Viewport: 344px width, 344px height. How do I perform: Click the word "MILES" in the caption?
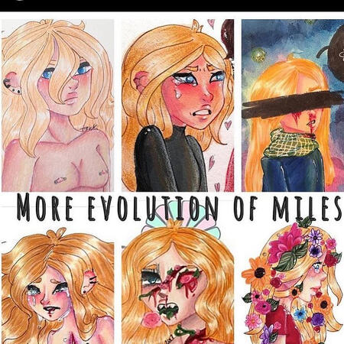click(307, 208)
